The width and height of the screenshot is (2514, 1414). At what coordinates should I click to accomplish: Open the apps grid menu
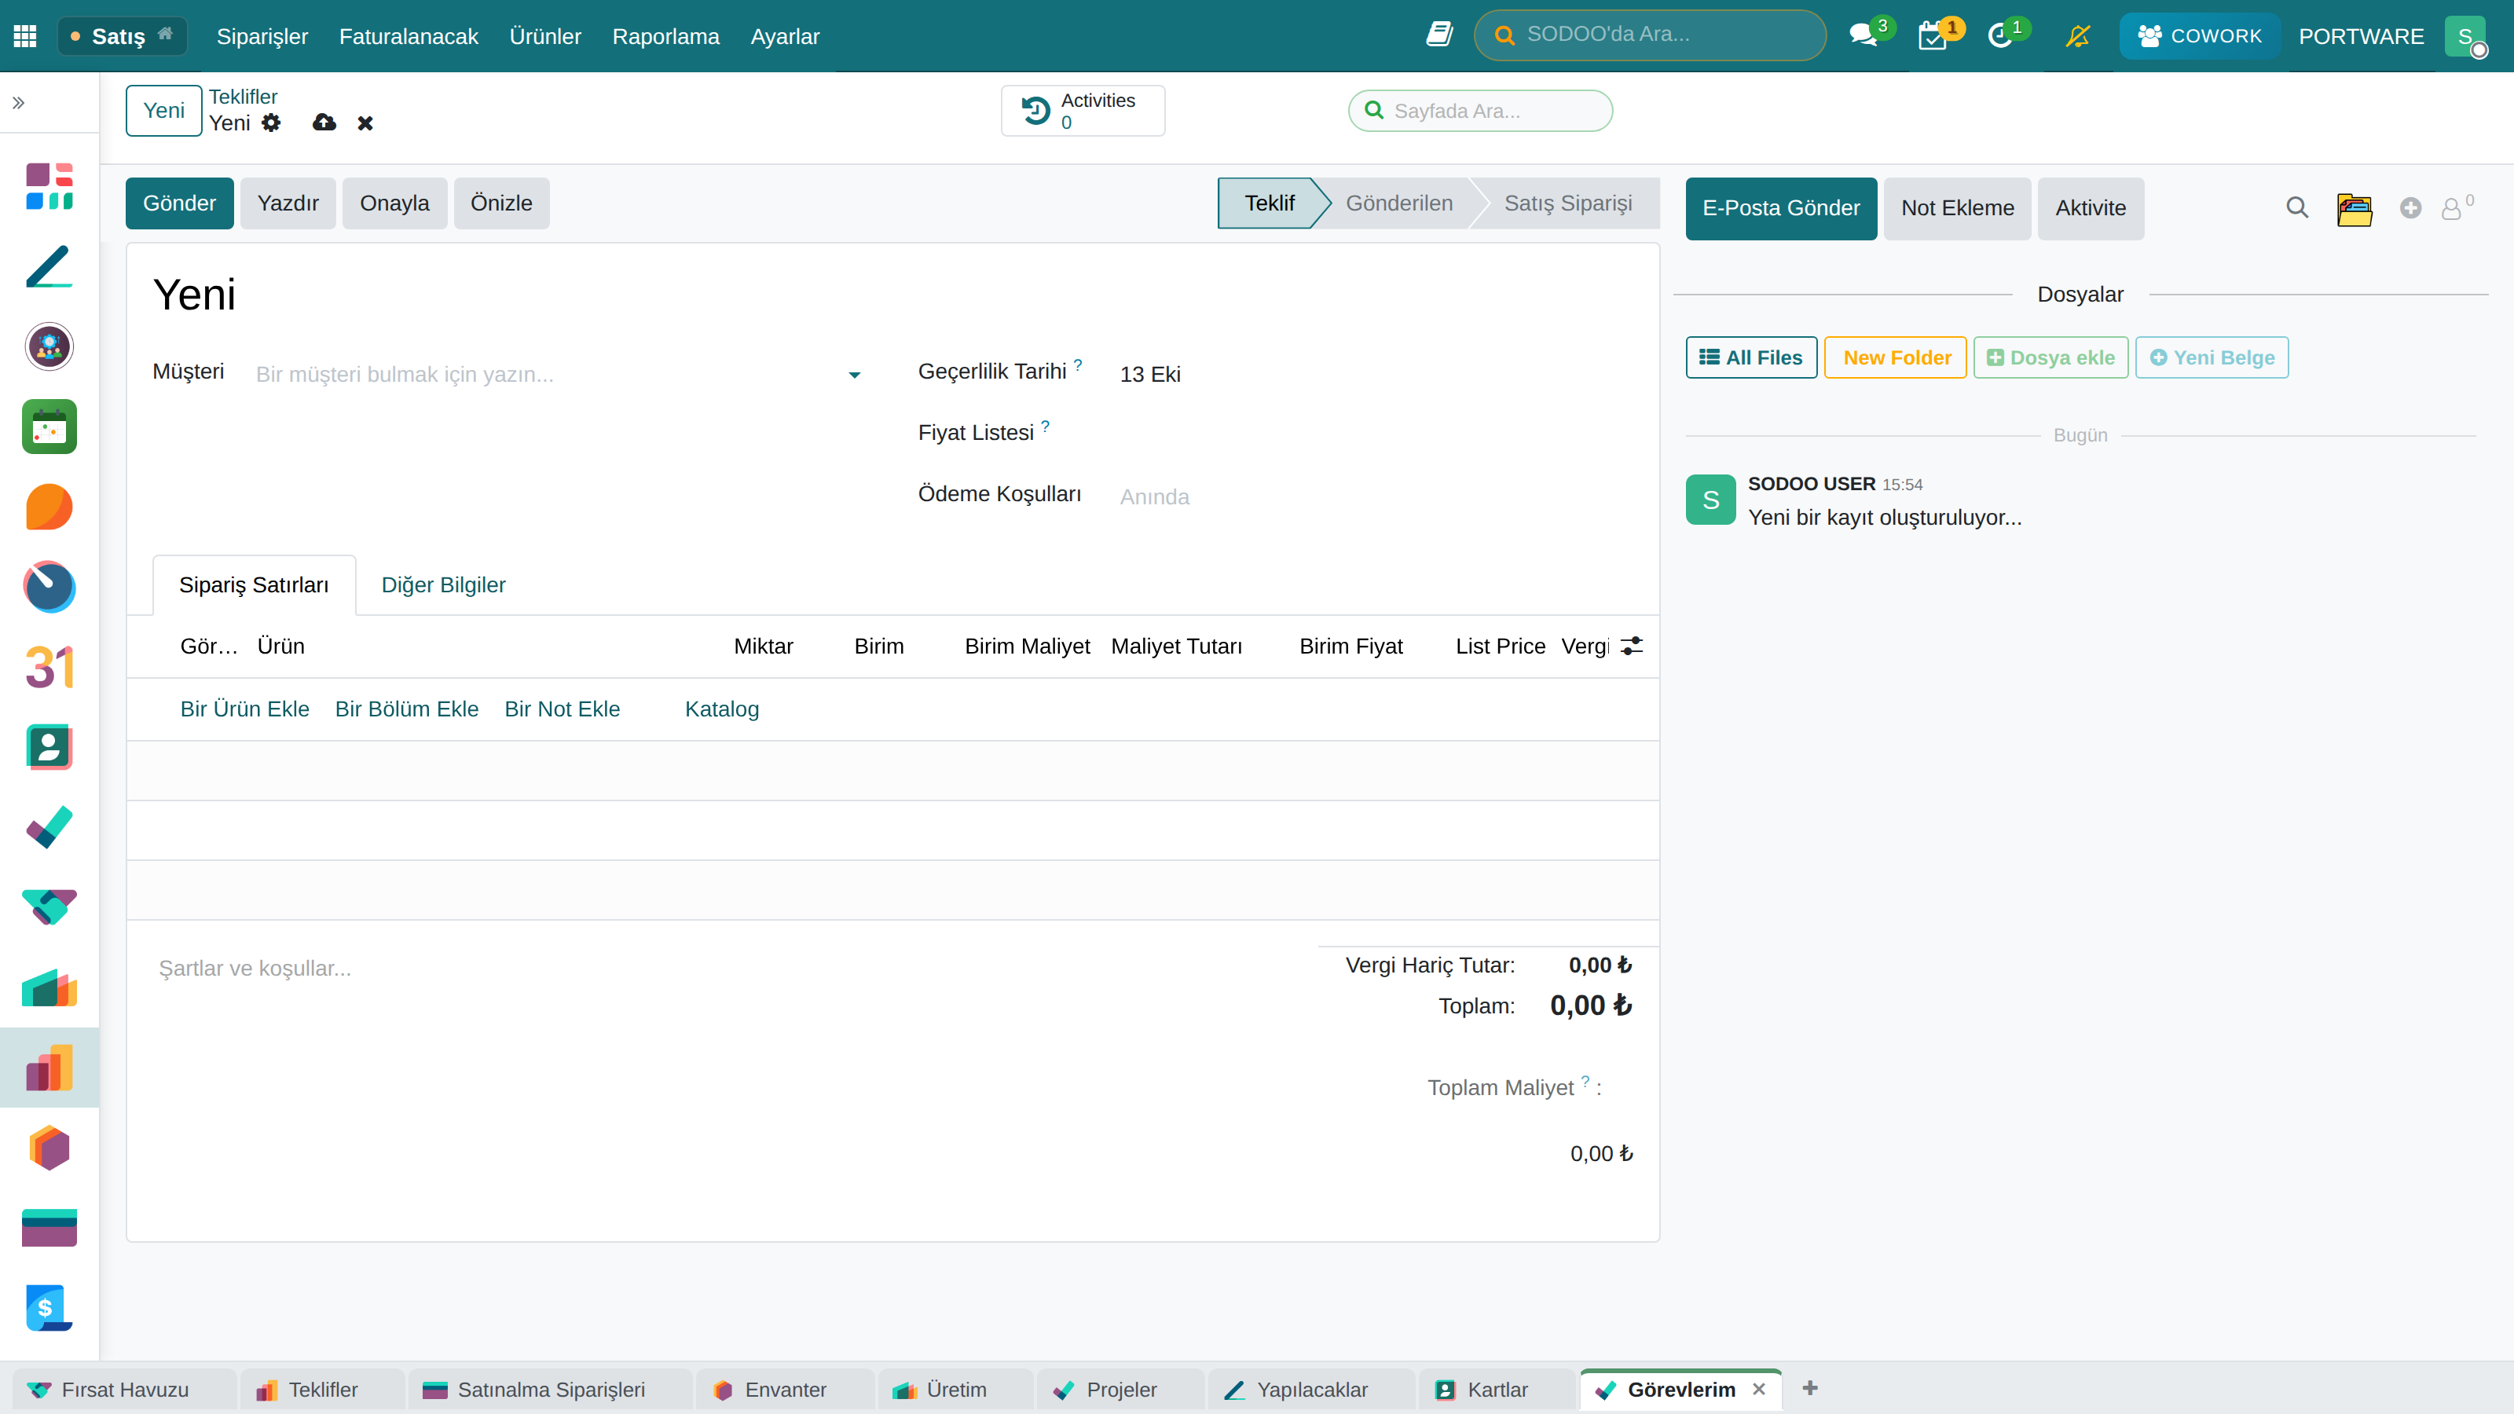[x=25, y=36]
